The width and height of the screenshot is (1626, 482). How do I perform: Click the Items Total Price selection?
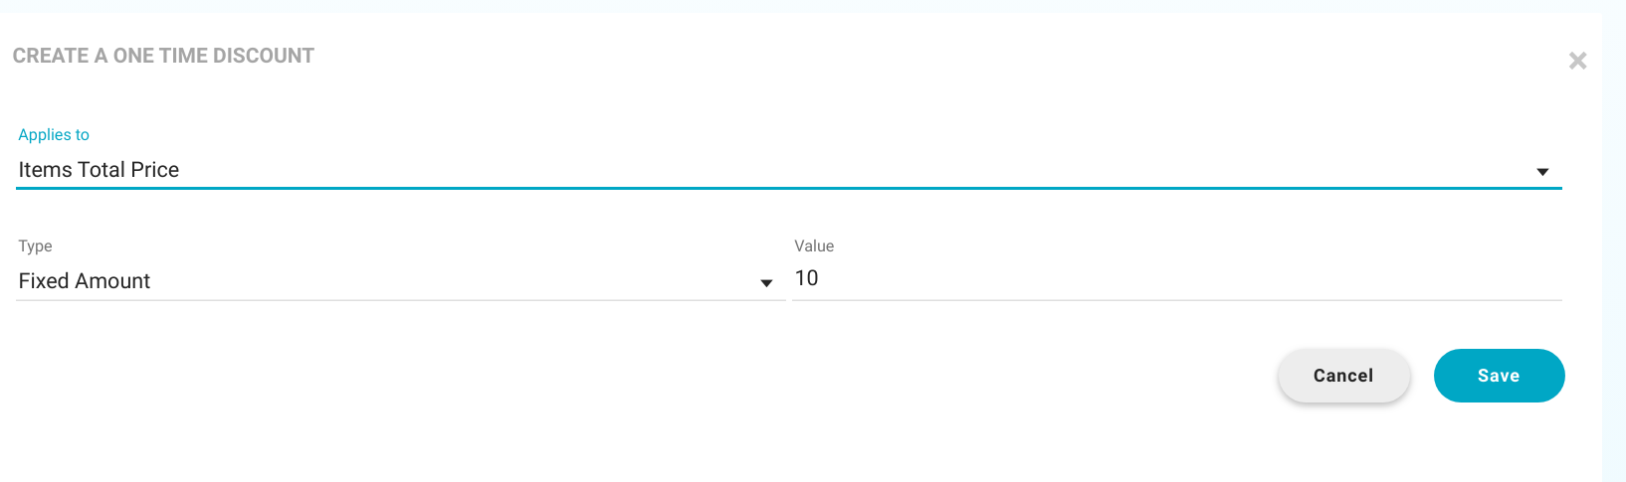[99, 170]
